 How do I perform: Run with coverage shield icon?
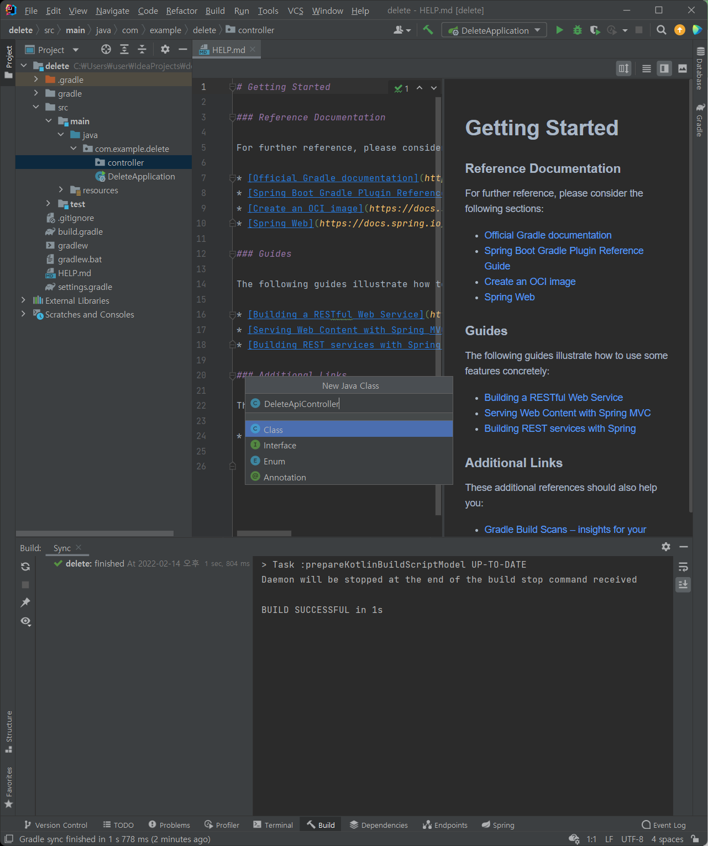595,30
